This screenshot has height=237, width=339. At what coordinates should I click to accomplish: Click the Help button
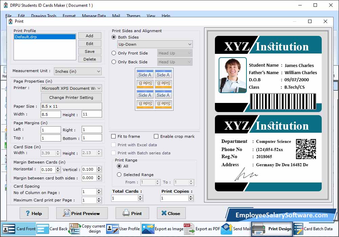(x=34, y=213)
